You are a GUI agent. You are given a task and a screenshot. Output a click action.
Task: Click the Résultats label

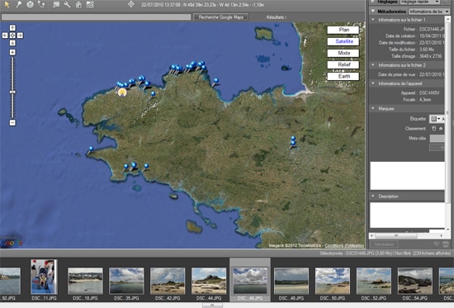277,17
